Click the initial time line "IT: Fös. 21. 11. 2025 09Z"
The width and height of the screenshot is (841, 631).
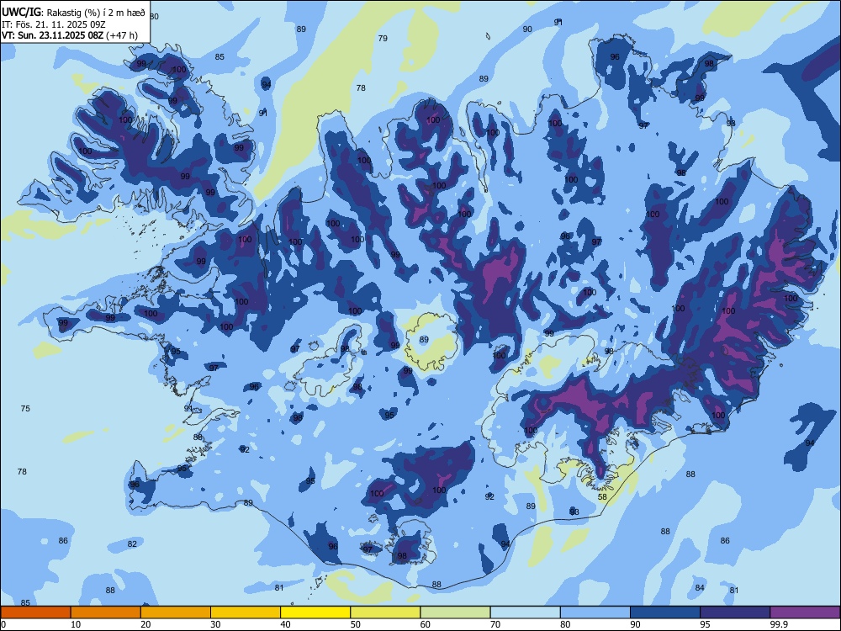(x=53, y=24)
